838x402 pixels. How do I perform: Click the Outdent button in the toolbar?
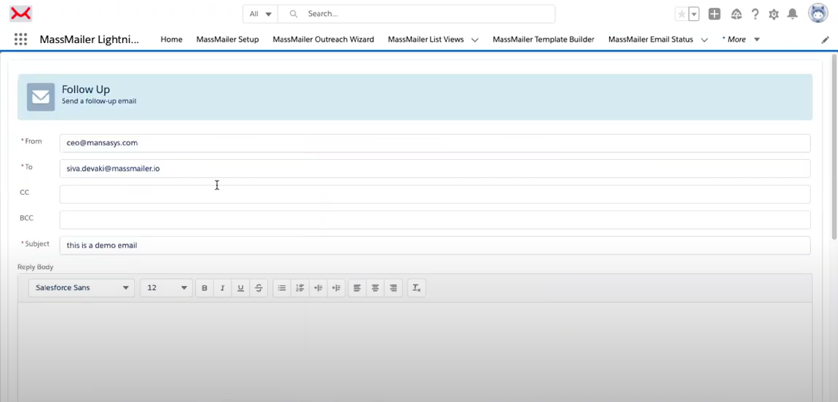point(336,288)
